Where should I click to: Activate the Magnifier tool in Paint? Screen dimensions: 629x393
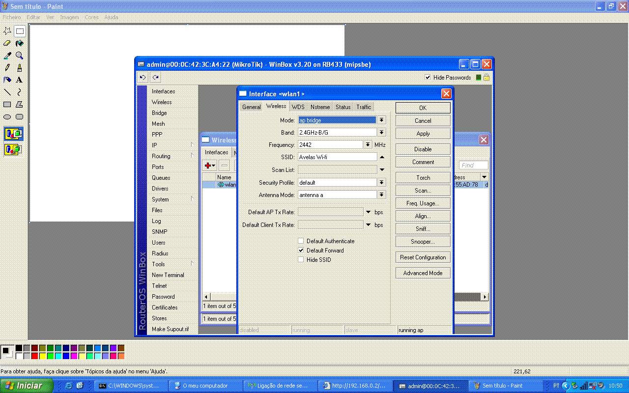(x=20, y=56)
